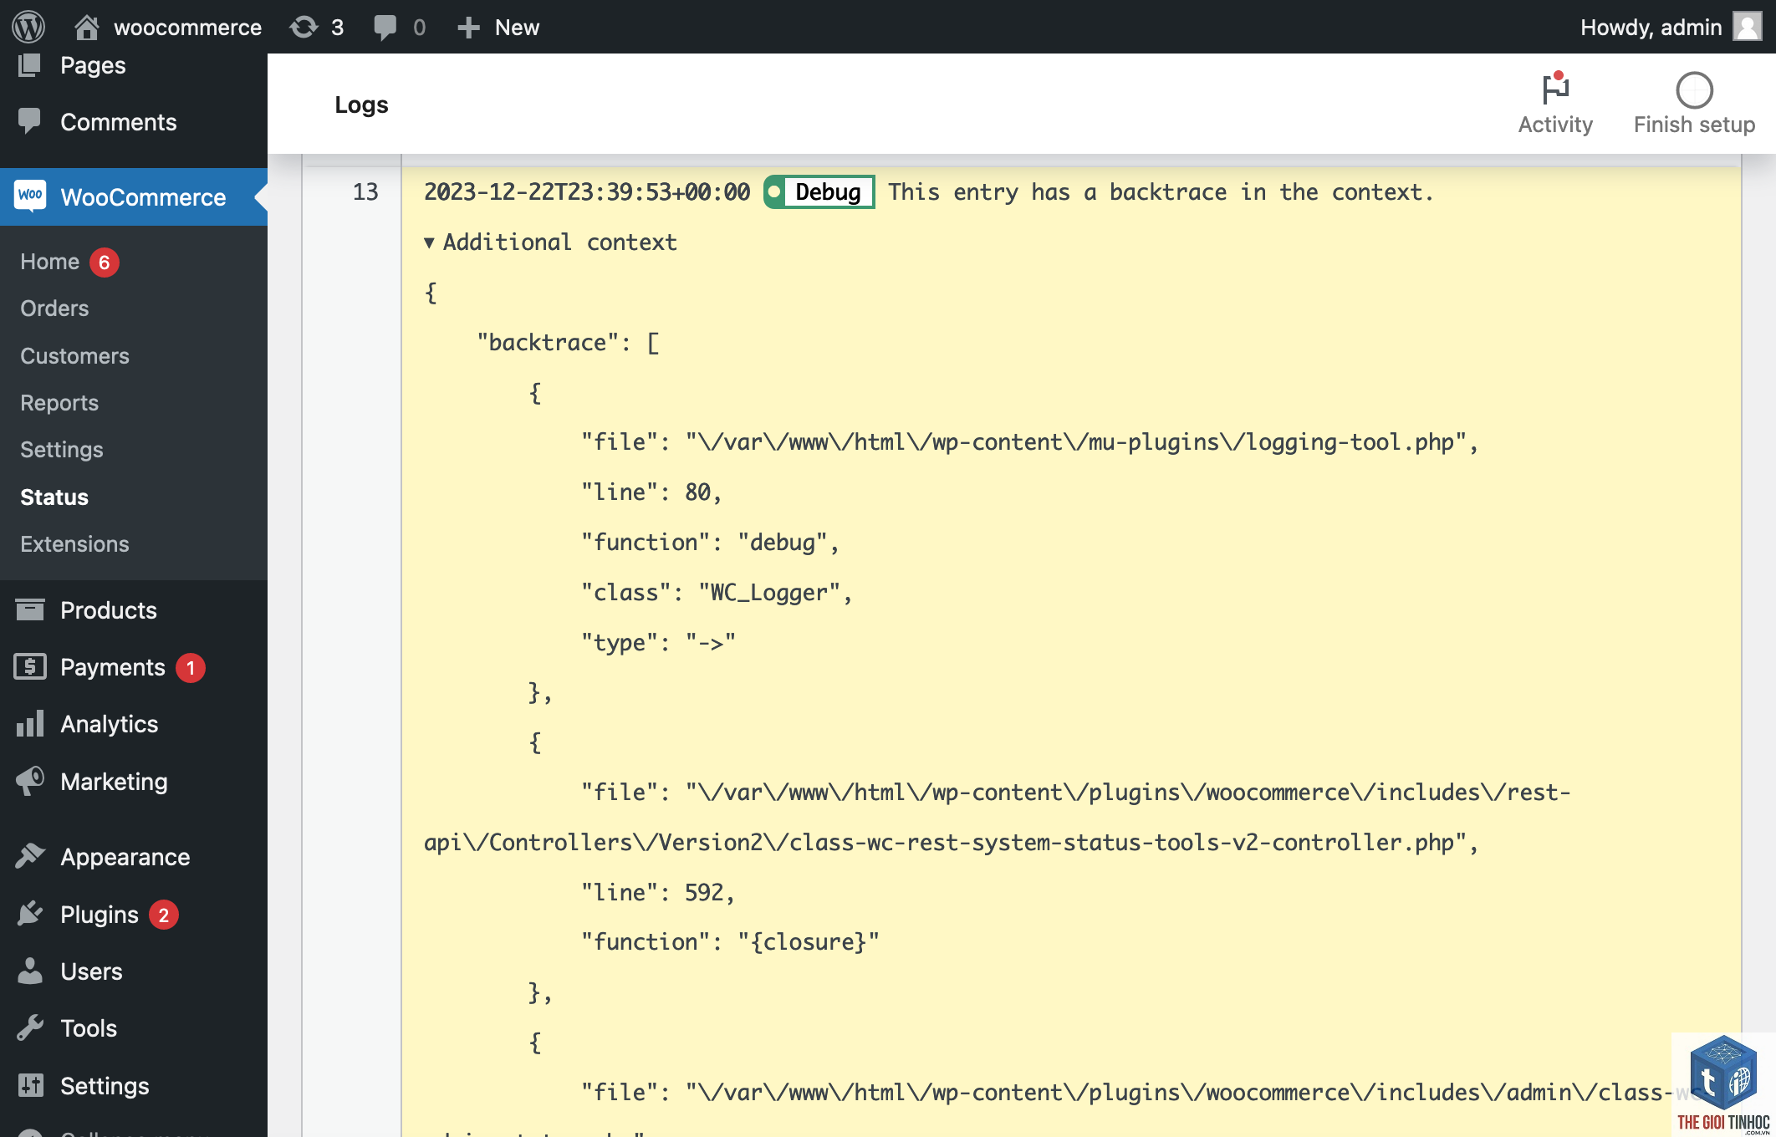
Task: Click the woocommerce site name link
Action: tap(187, 28)
